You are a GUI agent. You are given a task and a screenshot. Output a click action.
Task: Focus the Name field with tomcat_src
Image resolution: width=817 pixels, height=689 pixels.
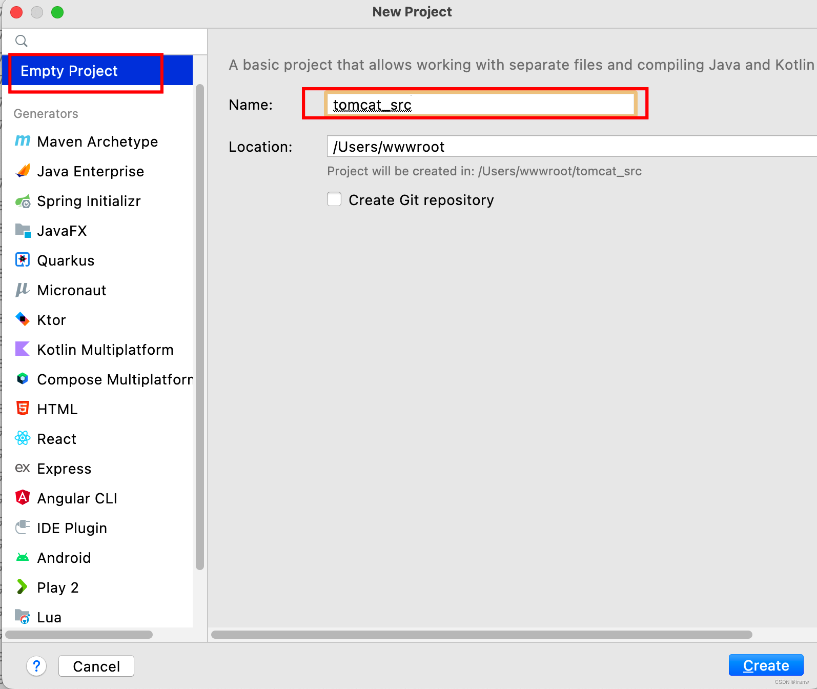[x=481, y=104]
